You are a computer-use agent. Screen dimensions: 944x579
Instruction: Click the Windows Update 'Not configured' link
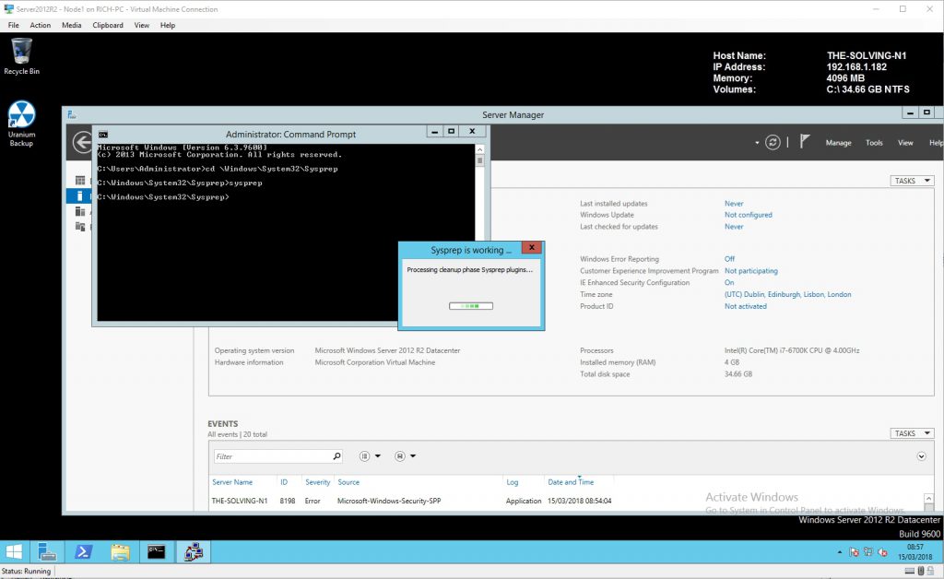(748, 215)
